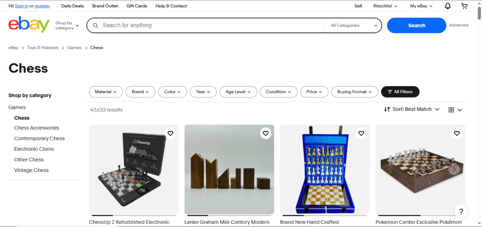Open the Daily Deals link
The height and width of the screenshot is (227, 482).
tap(72, 6)
